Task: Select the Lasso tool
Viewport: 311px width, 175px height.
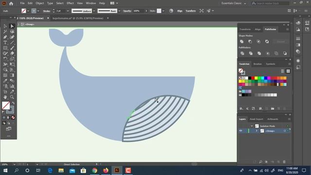Action: pos(12,32)
